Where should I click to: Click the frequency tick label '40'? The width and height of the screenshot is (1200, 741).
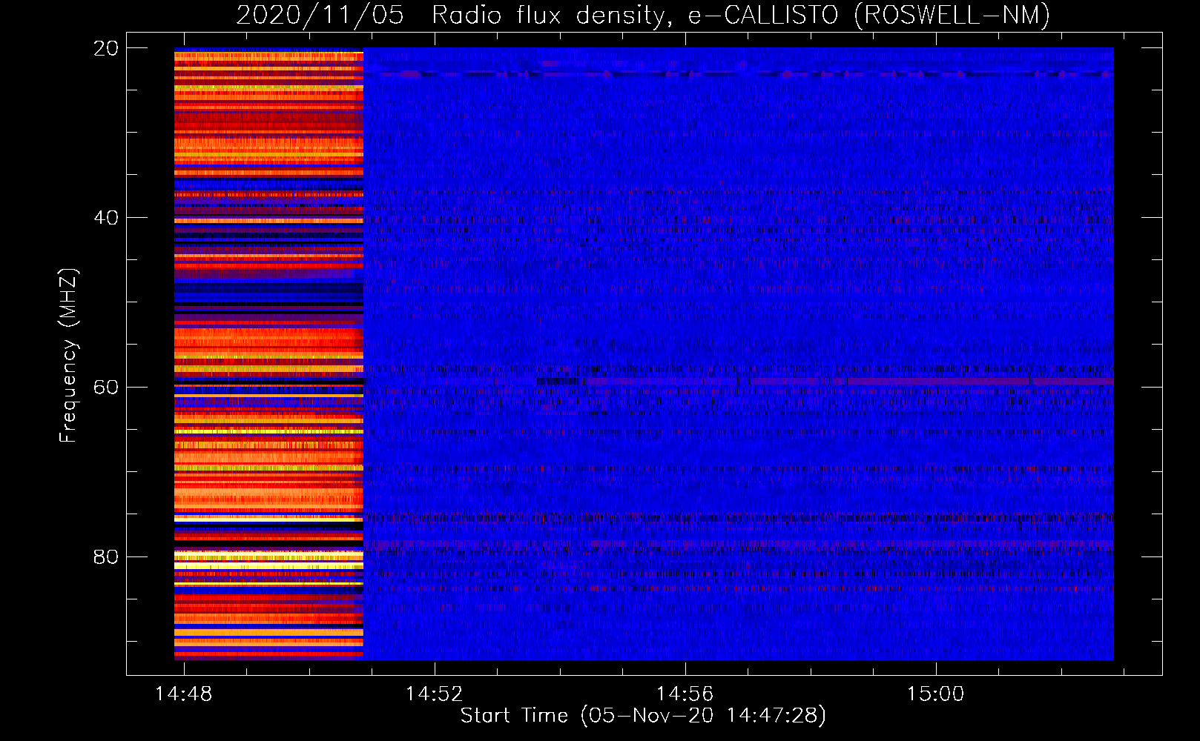click(105, 218)
